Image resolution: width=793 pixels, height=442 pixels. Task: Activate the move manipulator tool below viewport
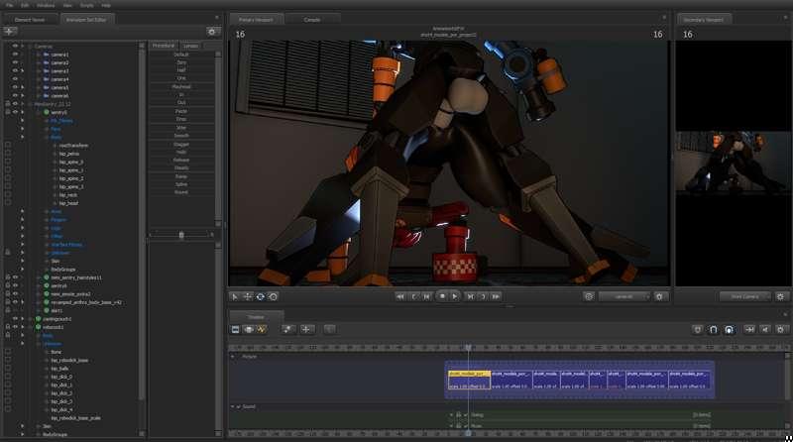(x=247, y=297)
